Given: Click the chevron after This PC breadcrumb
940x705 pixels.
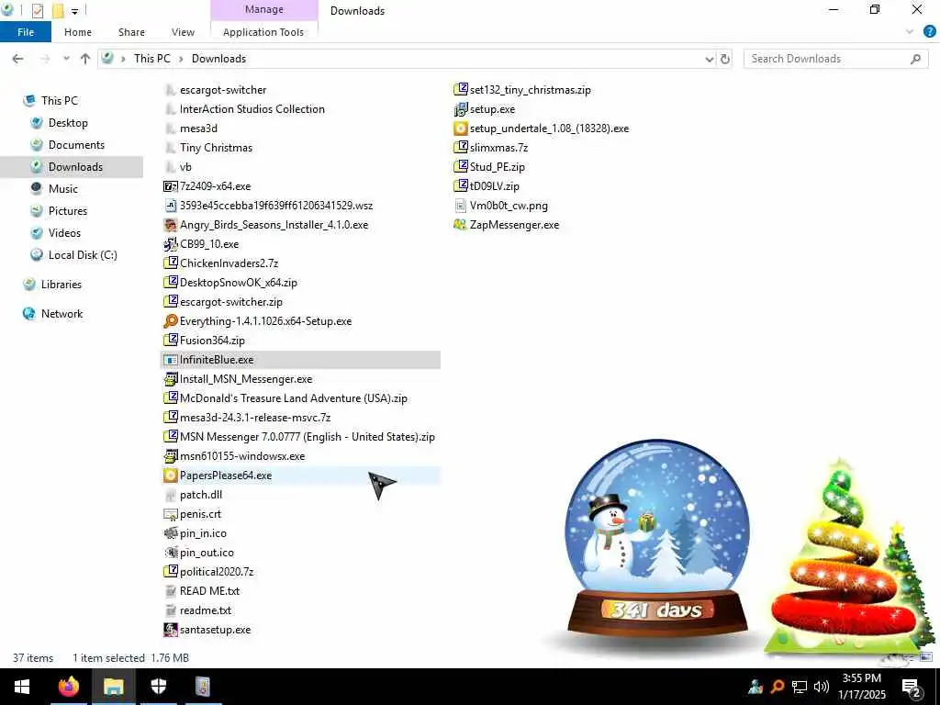Looking at the screenshot, I should tap(181, 59).
